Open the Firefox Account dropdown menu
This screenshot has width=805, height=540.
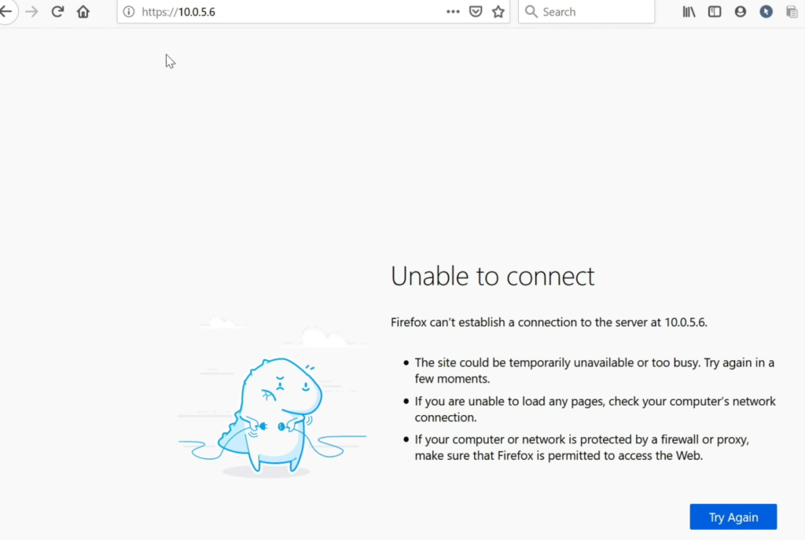(740, 12)
